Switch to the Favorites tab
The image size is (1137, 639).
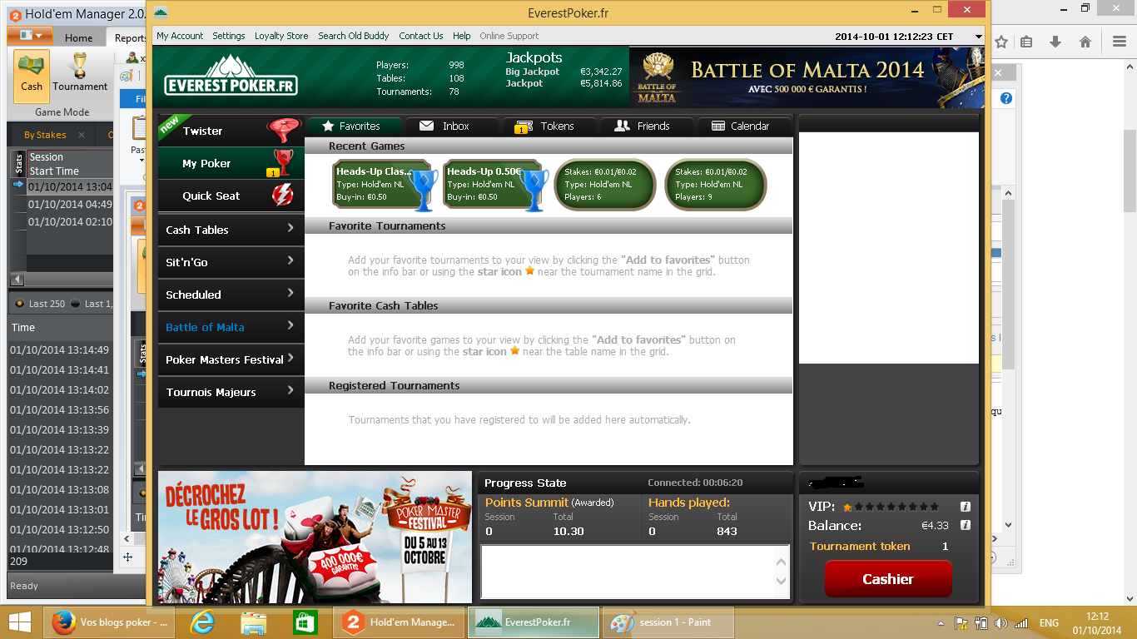tap(355, 126)
